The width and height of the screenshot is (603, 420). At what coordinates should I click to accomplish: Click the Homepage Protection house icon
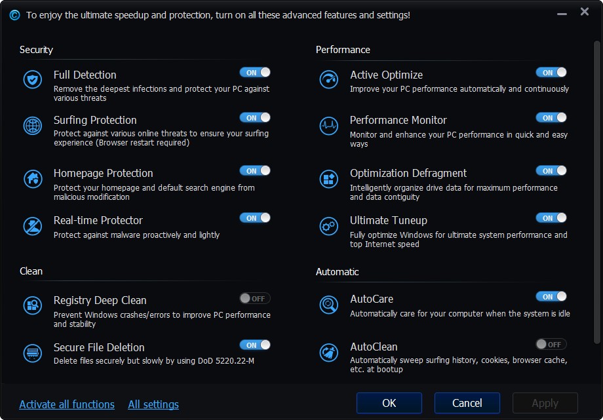tap(33, 179)
